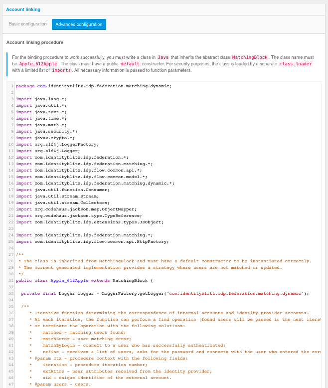This screenshot has width=328, height=388.
Task: Click the import org.slf4j.Logger; line
Action: 48,151
